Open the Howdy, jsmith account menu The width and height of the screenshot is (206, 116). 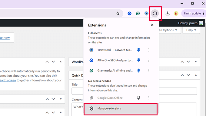pos(190,23)
